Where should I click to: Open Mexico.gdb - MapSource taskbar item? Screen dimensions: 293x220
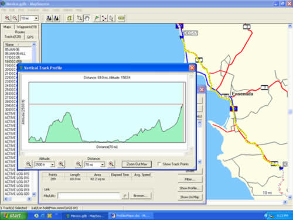[86, 216]
